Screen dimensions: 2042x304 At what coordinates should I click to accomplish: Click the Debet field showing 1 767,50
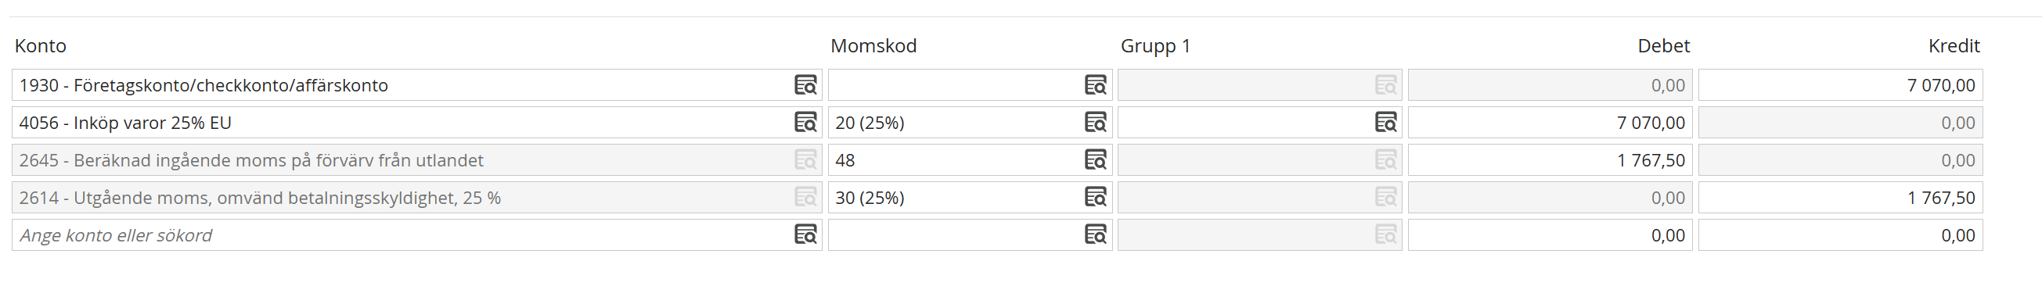point(1550,160)
